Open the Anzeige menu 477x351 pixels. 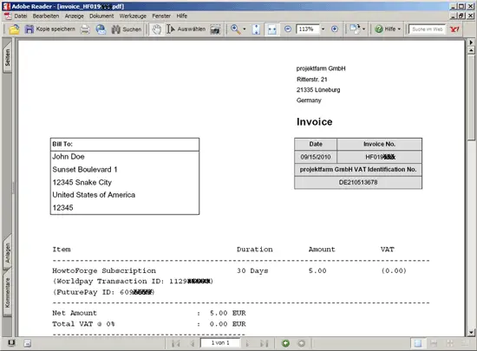75,16
